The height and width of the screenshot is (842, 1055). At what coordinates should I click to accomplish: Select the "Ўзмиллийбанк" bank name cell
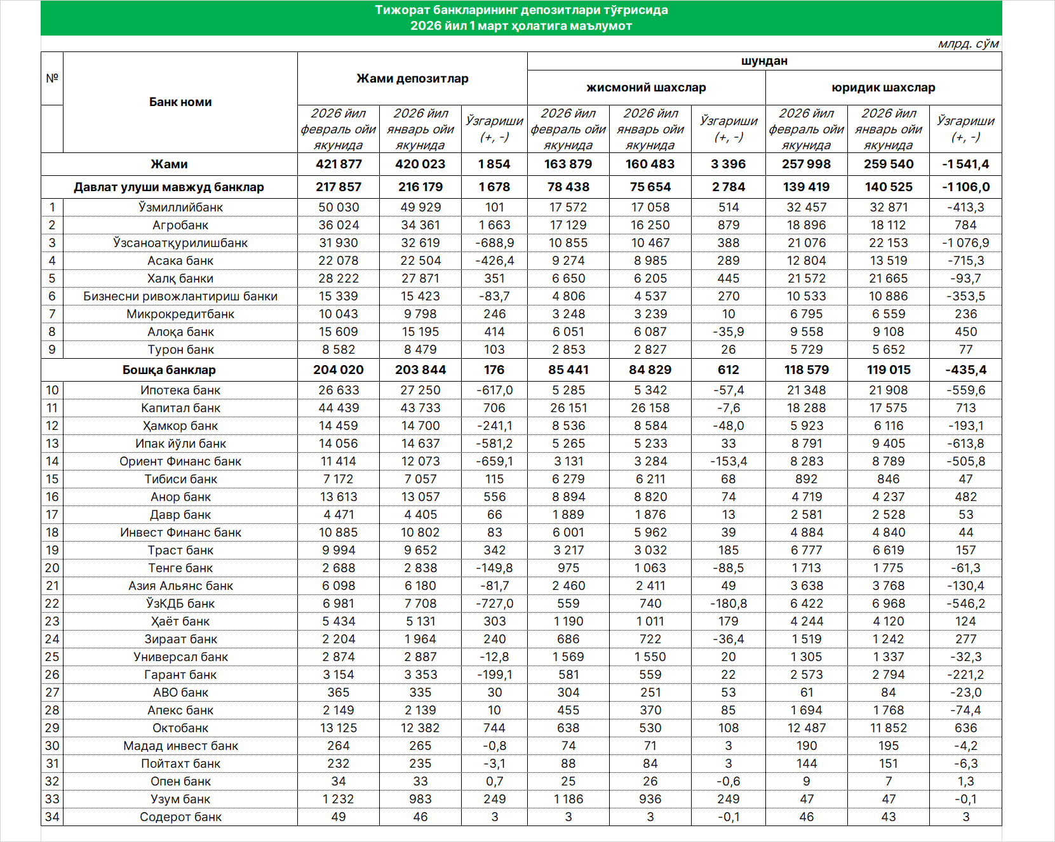[180, 208]
